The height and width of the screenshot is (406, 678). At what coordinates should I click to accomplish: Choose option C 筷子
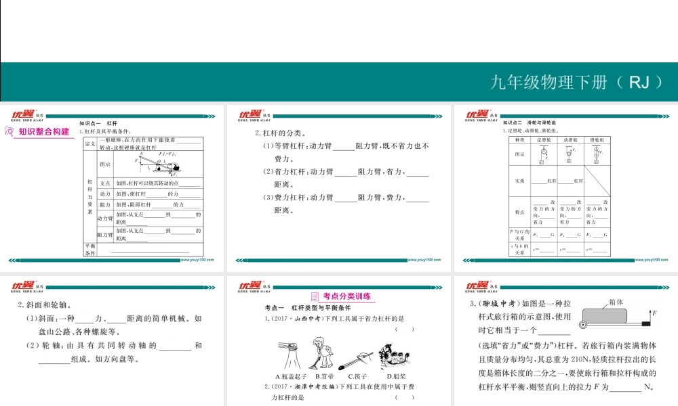click(357, 376)
